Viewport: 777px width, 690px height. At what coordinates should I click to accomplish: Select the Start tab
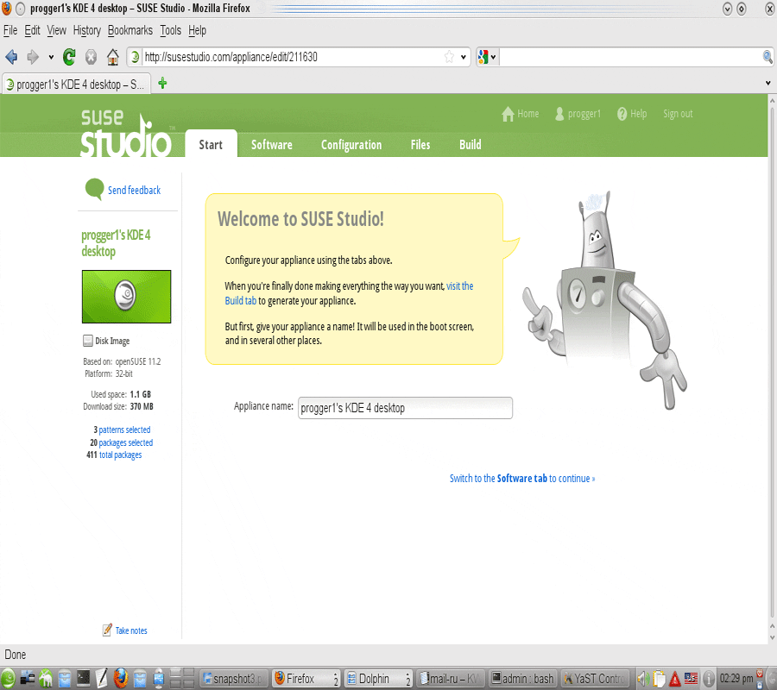[211, 144]
